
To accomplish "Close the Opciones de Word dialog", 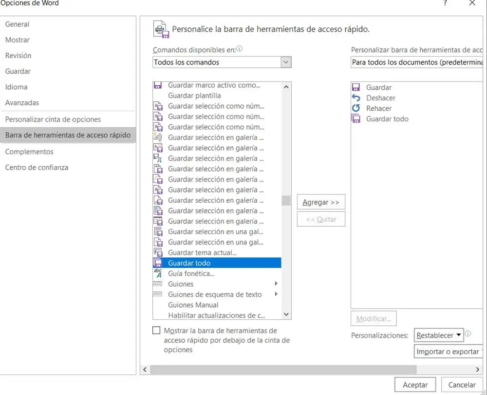I will (472, 3).
